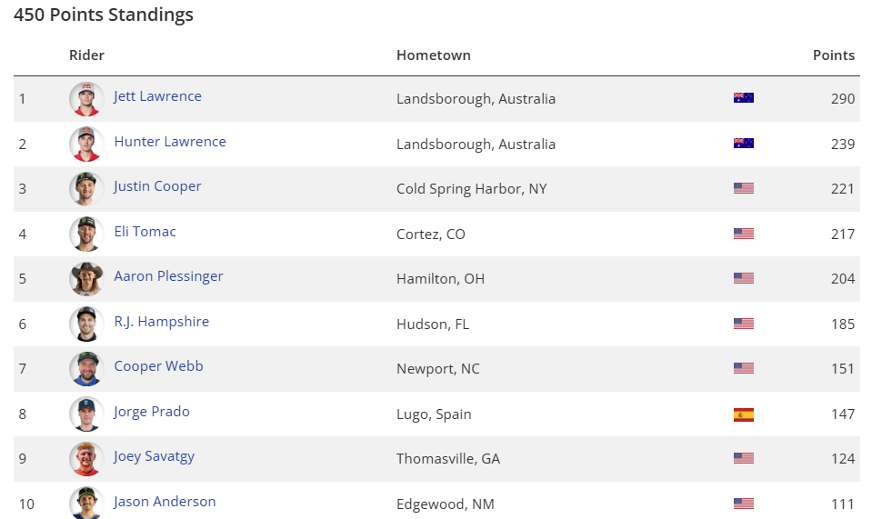Click the US flag in Cooper Webb's row
Viewport: 872px width, 519px height.
[x=744, y=369]
